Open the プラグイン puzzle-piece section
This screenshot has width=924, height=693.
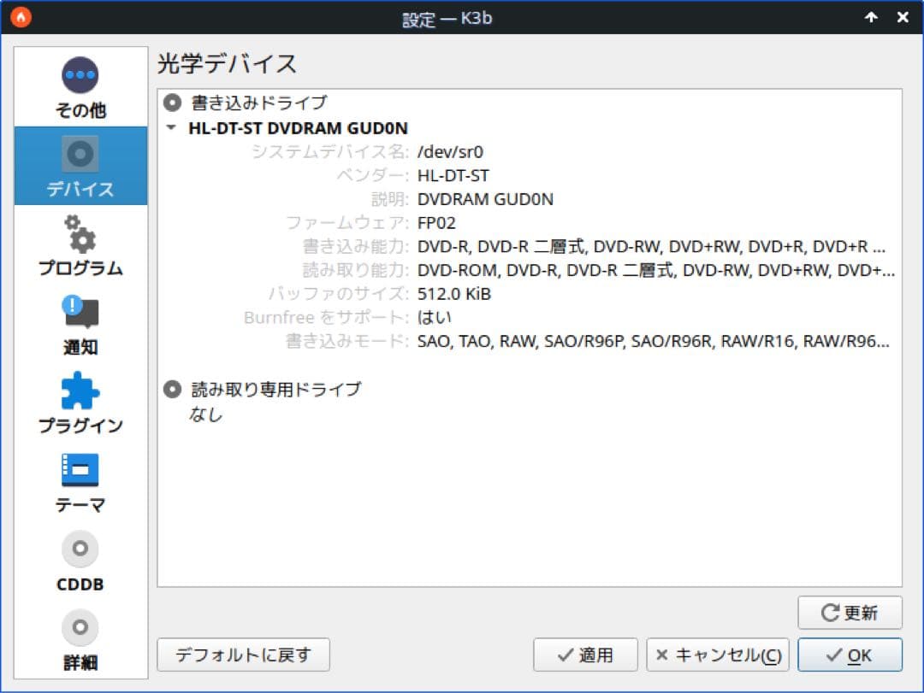pos(80,402)
